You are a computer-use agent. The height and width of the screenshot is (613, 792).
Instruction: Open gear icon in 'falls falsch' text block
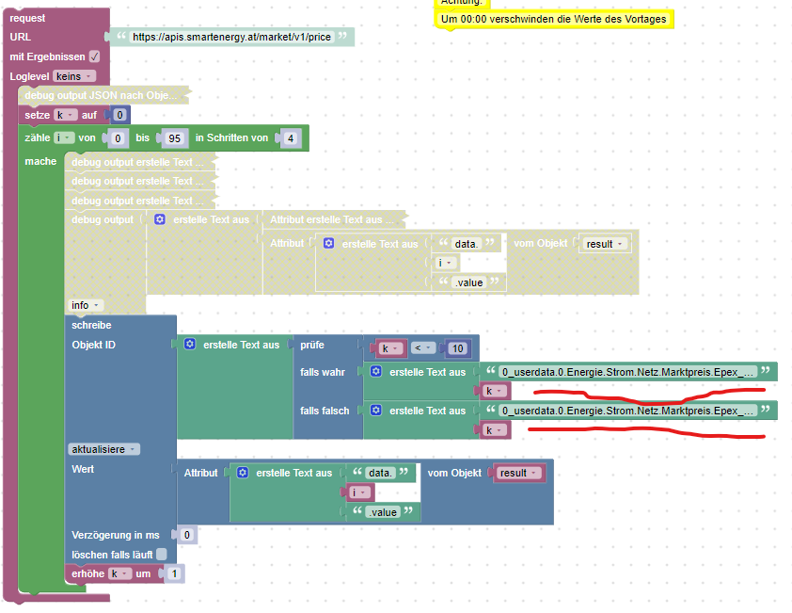(376, 411)
